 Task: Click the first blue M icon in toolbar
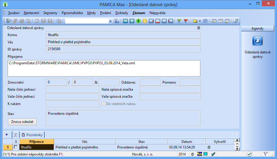(x=125, y=21)
